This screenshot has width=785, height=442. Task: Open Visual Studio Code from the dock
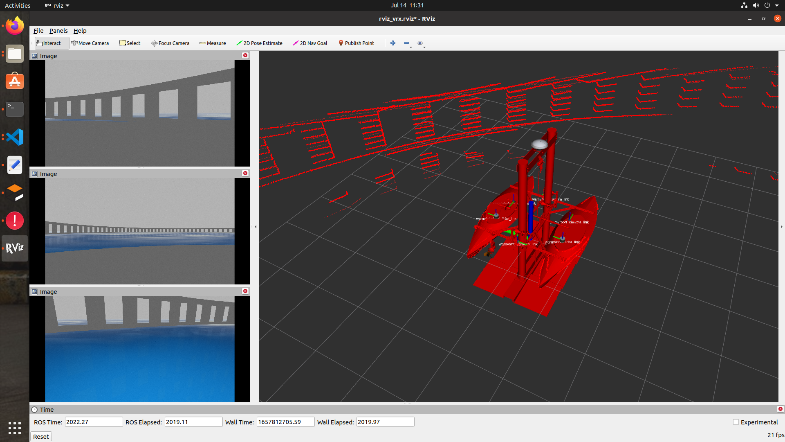click(15, 137)
